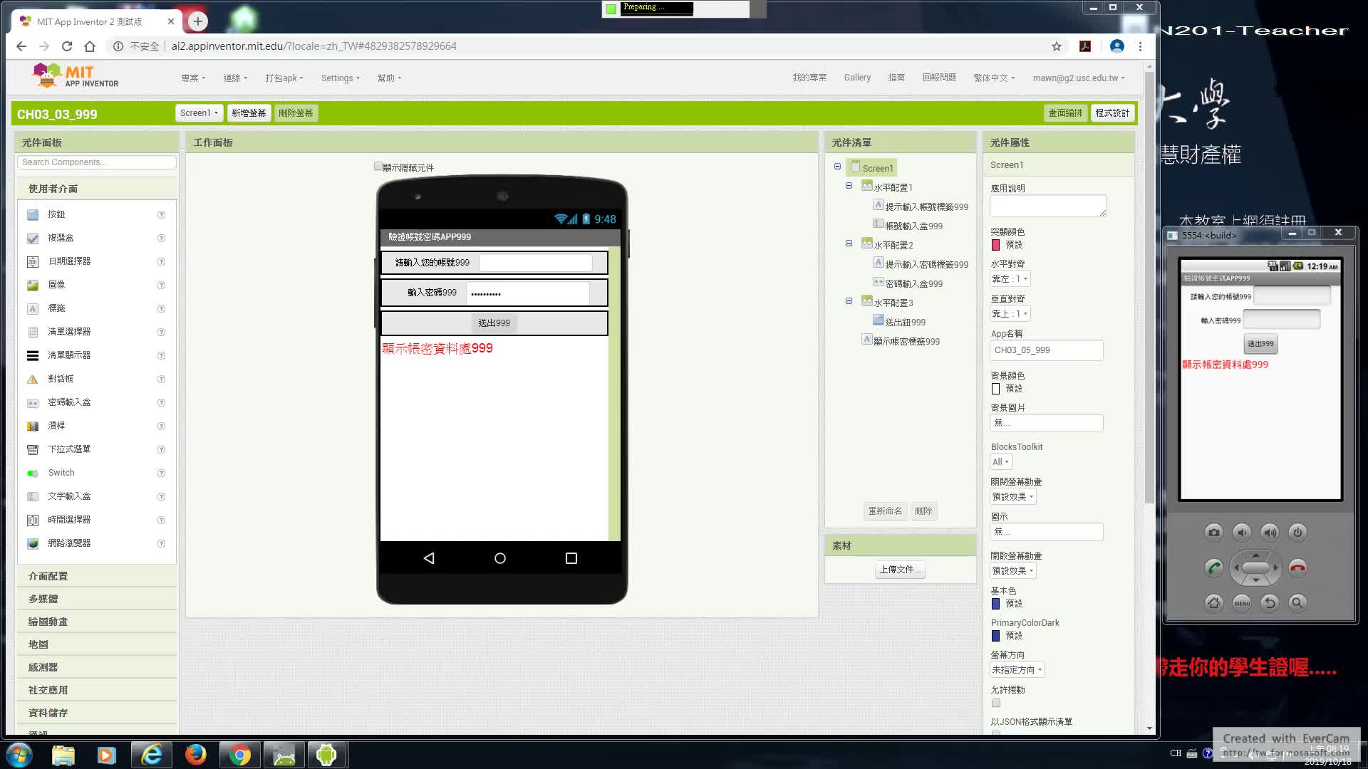Click the Search Components field
The width and height of the screenshot is (1368, 769).
coord(96,162)
